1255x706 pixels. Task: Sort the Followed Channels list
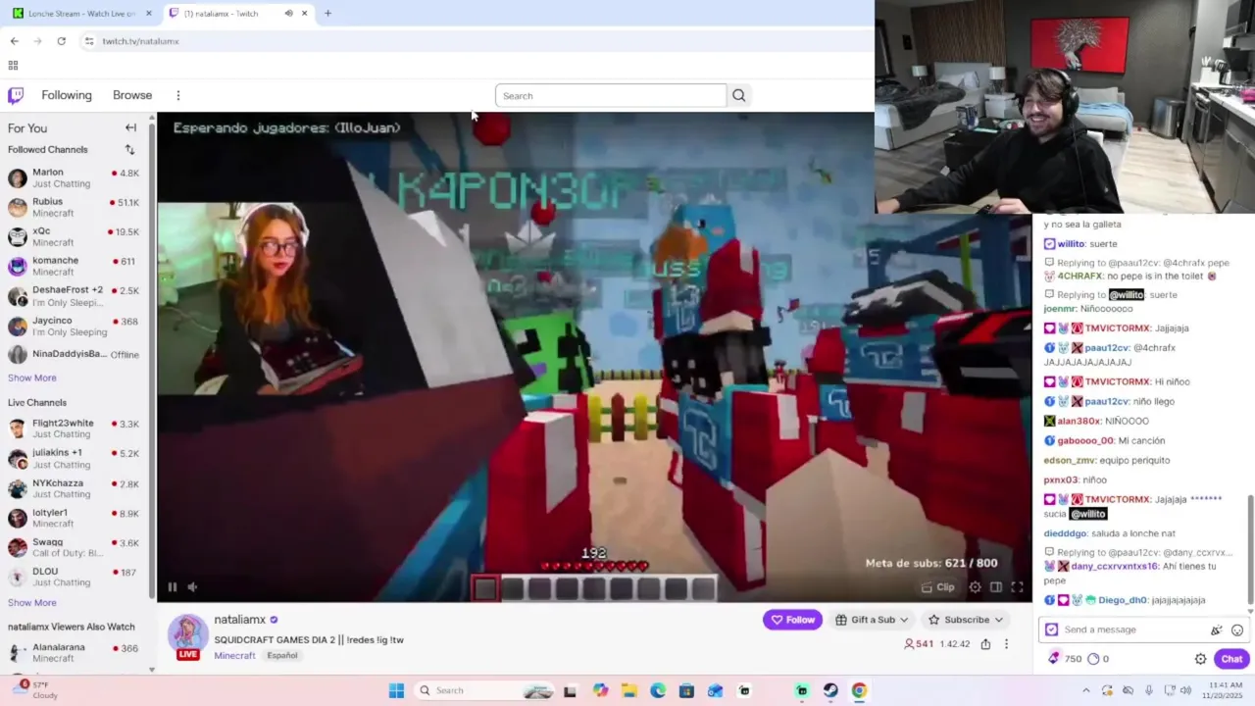129,149
